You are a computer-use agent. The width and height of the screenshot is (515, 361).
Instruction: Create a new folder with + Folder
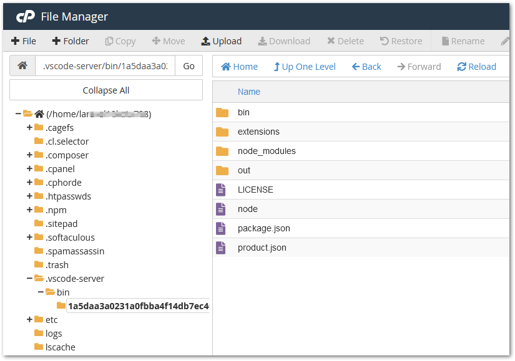(x=71, y=41)
